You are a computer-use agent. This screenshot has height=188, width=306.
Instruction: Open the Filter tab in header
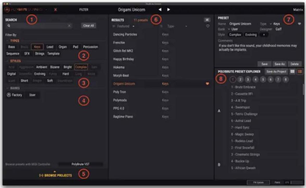84,10
